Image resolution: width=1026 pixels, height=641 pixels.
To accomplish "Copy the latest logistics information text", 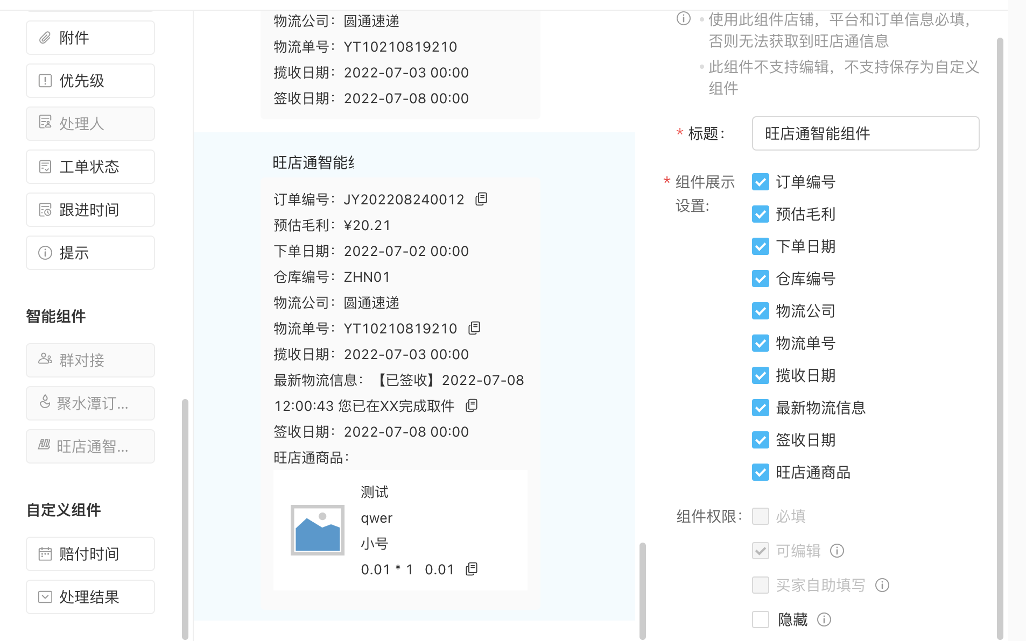I will pyautogui.click(x=472, y=405).
